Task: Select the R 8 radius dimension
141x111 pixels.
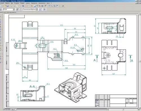Action: pyautogui.click(x=52, y=41)
